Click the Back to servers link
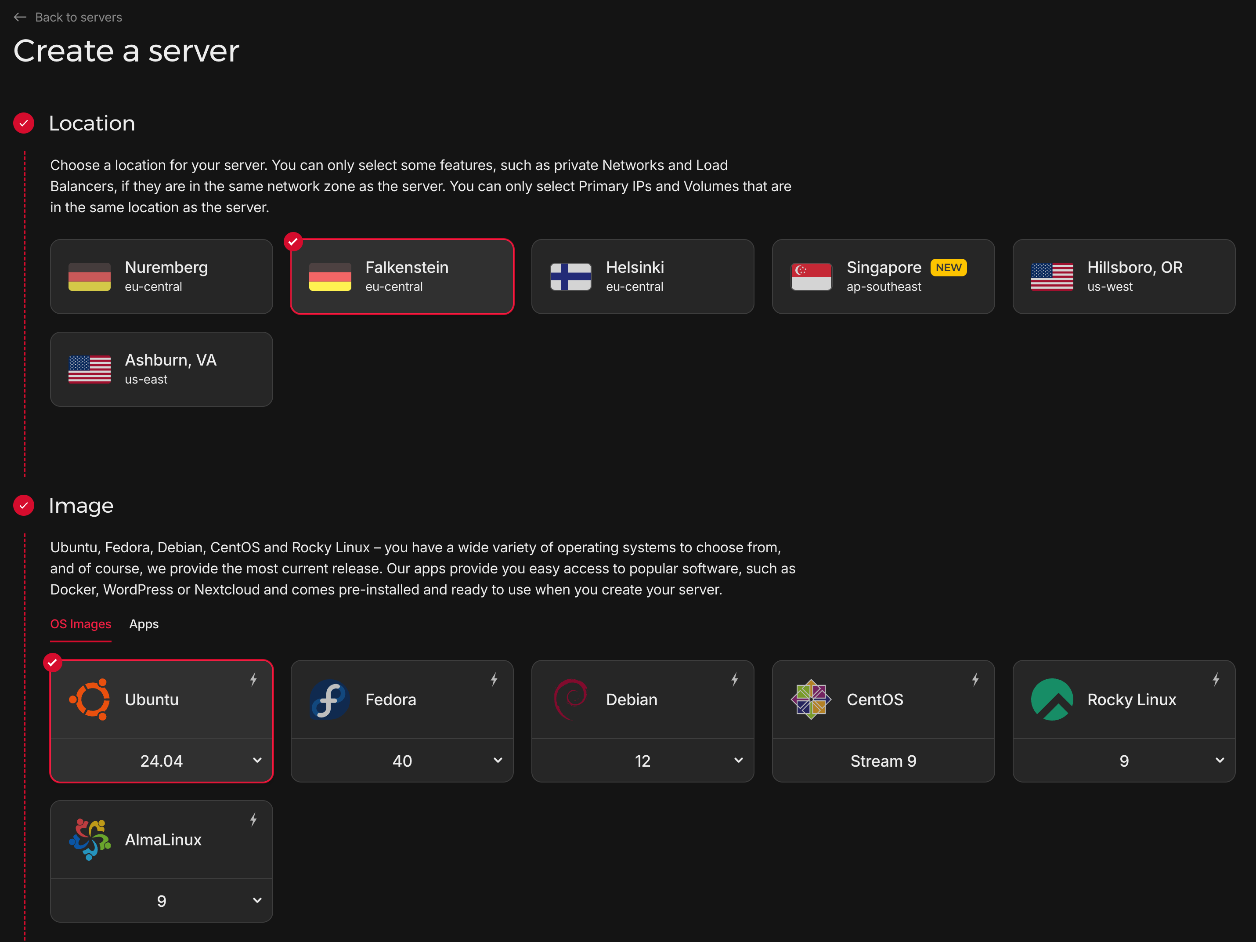Viewport: 1256px width, 942px height. click(79, 17)
